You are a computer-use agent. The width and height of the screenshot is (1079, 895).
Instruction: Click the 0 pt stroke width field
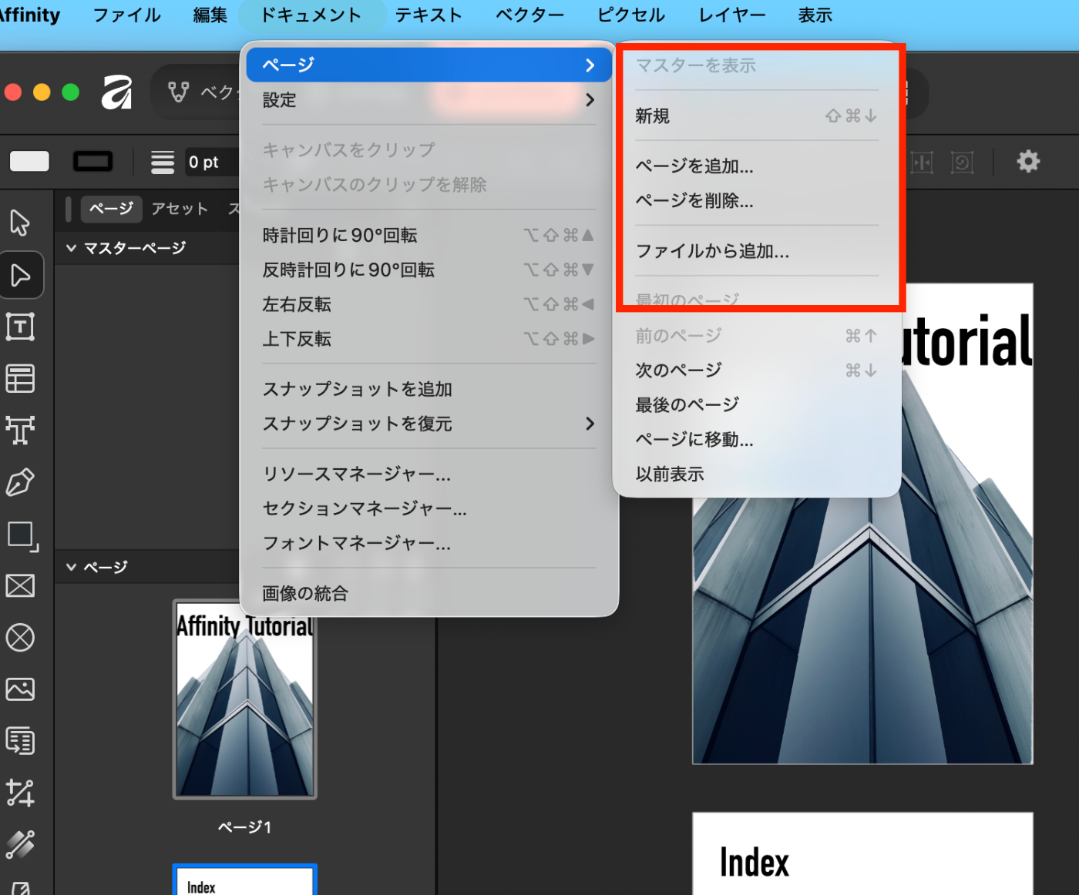pos(212,162)
